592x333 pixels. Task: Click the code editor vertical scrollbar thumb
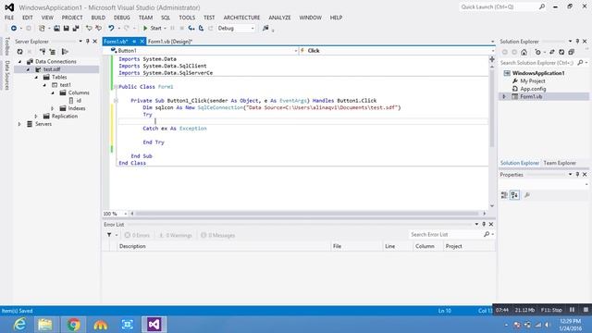click(492, 107)
